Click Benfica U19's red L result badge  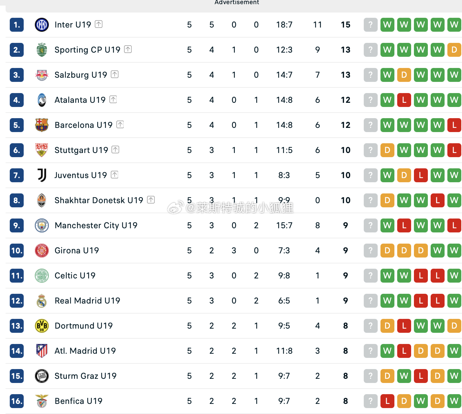[x=387, y=401]
